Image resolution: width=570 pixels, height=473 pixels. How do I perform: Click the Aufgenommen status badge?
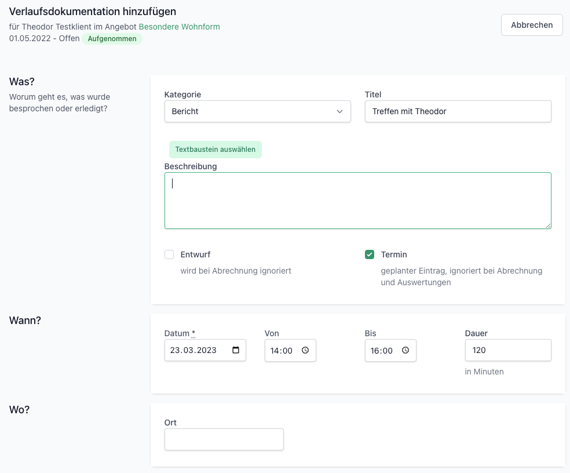click(112, 39)
